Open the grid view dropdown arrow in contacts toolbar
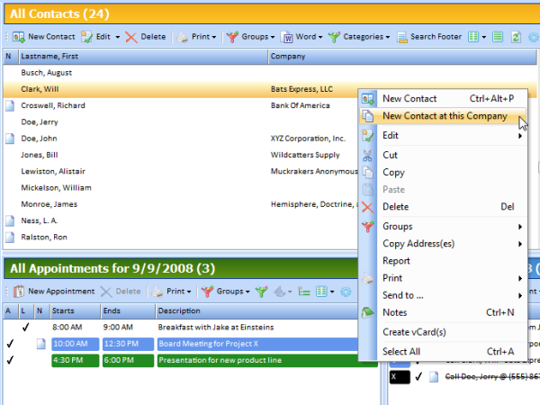 pyautogui.click(x=484, y=37)
